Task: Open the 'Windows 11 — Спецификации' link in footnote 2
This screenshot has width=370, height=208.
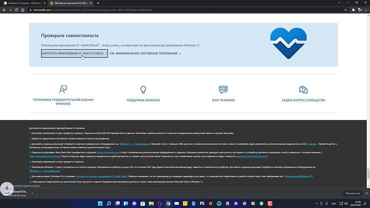Action: coord(134,144)
